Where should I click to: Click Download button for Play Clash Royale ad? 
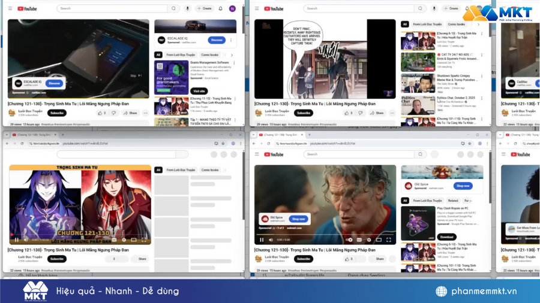click(447, 237)
